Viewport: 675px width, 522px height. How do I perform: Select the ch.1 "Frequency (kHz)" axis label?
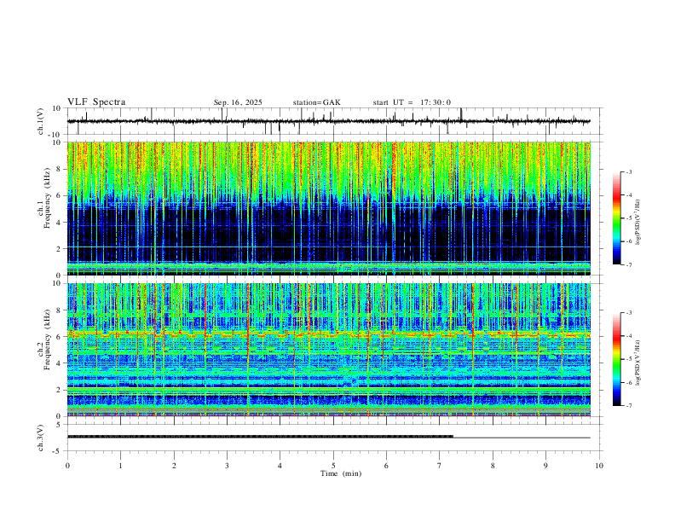(x=45, y=199)
